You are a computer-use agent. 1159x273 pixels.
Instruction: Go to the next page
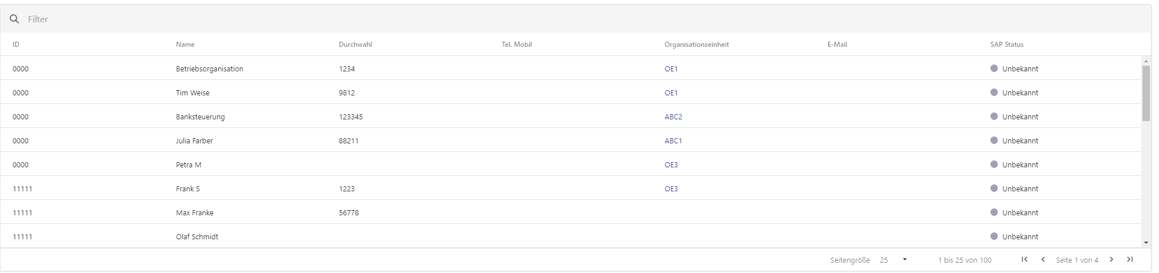tap(1112, 260)
